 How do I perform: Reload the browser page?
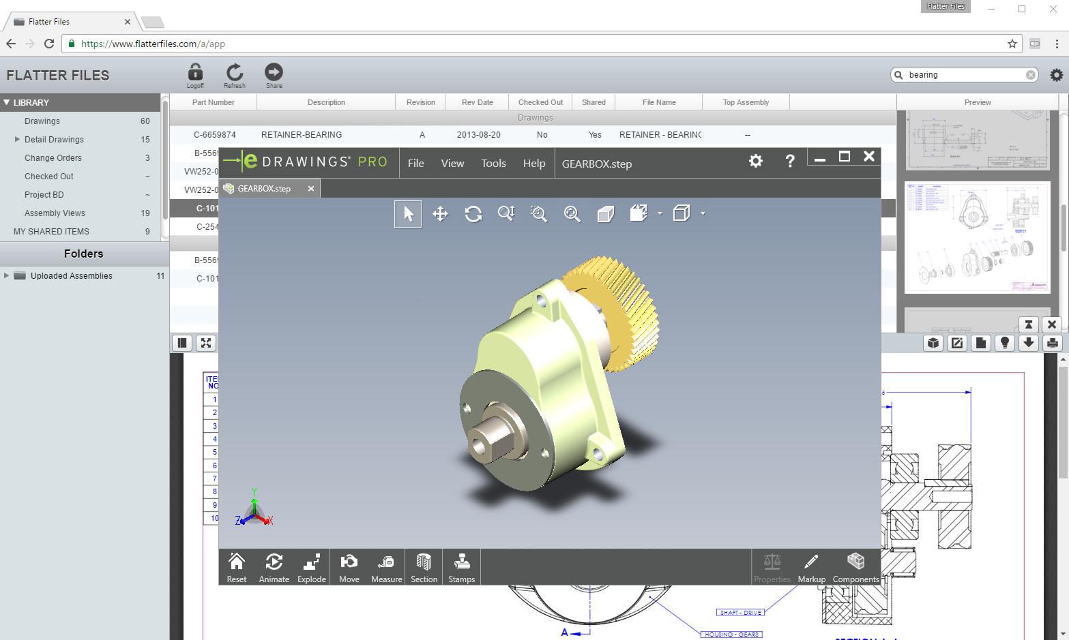click(49, 44)
